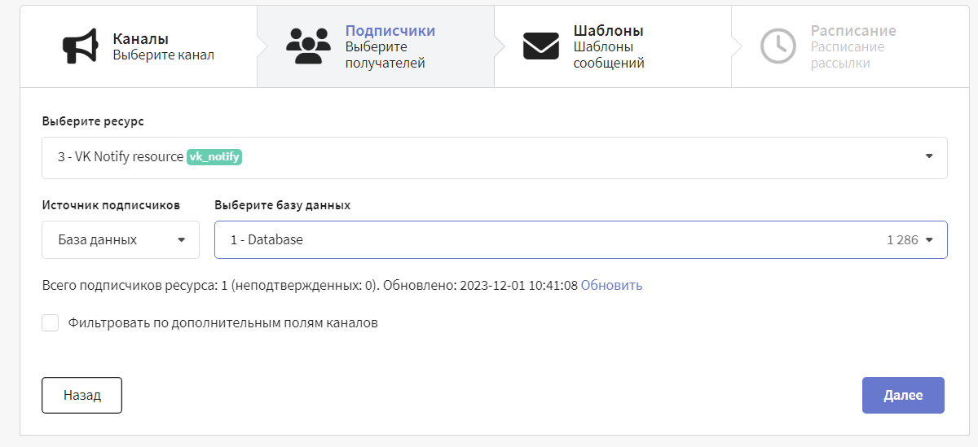Click the 1 286 subscriber count
Screen dimensions: 978x447
point(902,240)
